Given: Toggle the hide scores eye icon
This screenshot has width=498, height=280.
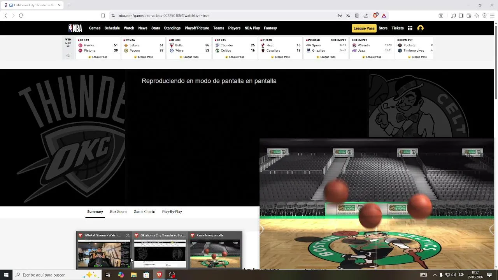Looking at the screenshot, I should (68, 56).
